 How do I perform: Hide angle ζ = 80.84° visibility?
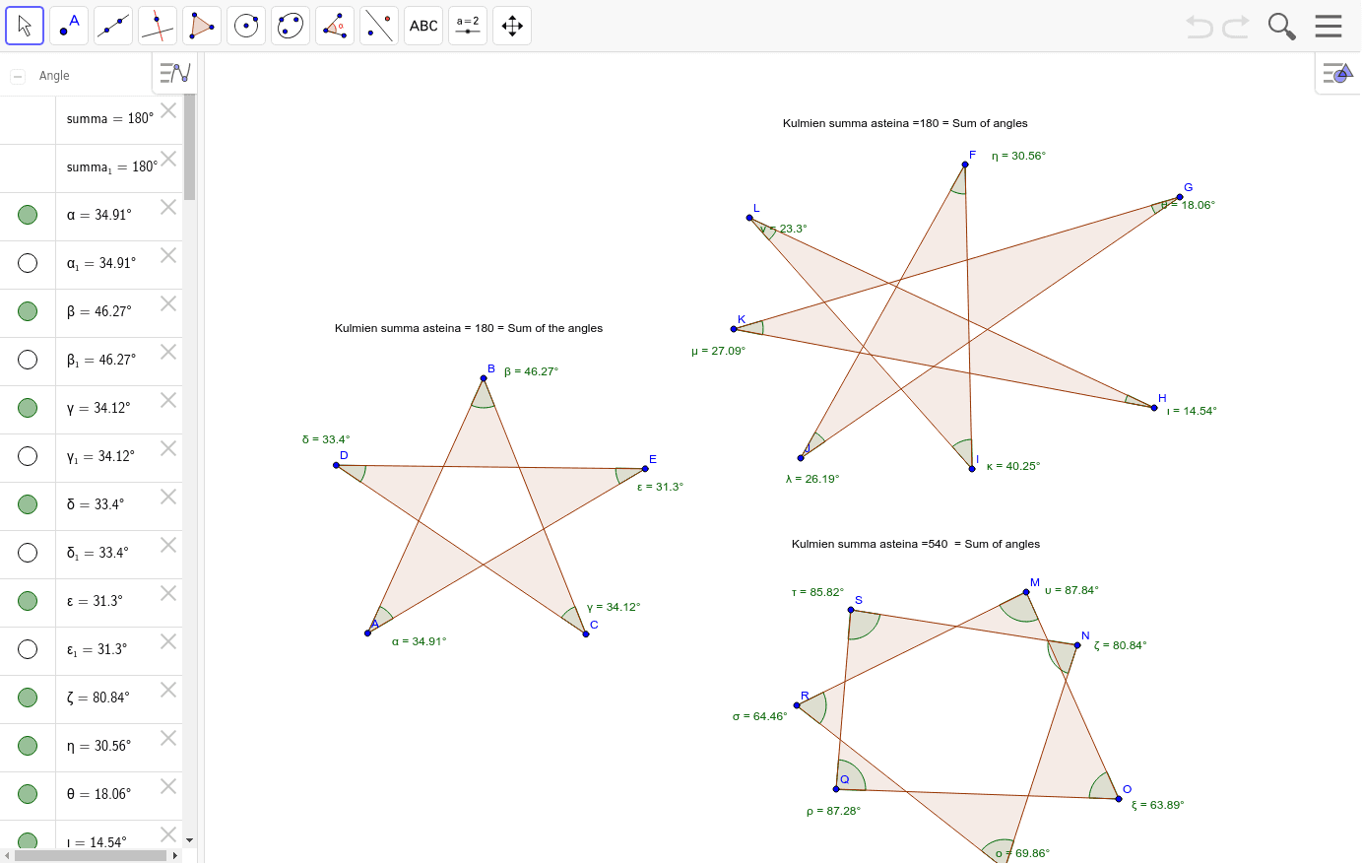[28, 698]
